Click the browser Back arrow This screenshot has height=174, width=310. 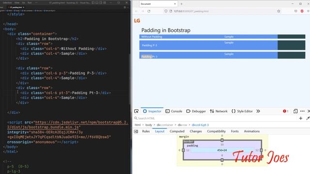click(x=137, y=11)
